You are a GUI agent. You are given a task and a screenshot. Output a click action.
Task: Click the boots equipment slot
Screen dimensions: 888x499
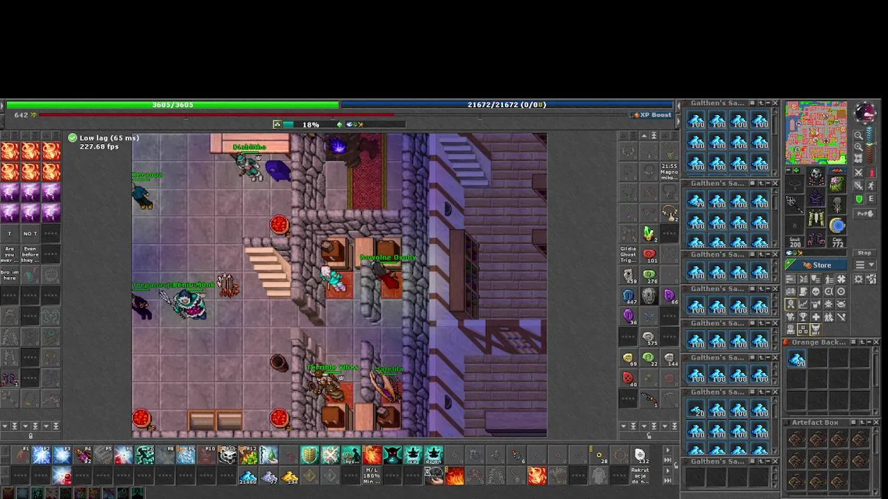point(816,239)
